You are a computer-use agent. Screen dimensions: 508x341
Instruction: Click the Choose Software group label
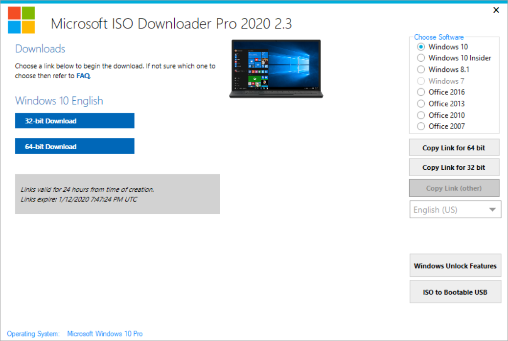(439, 37)
